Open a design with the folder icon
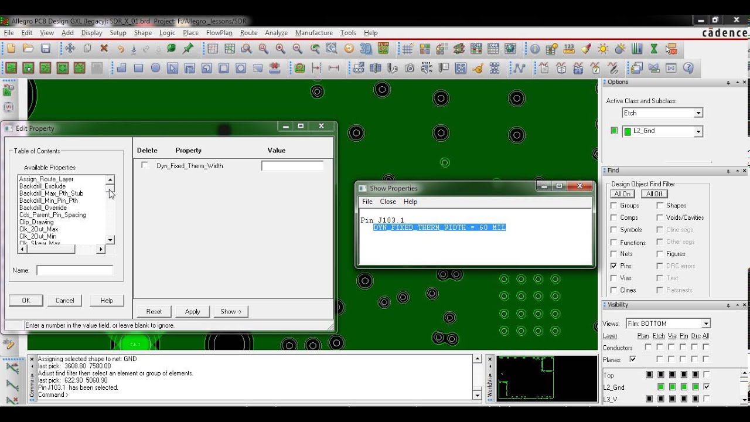This screenshot has height=422, width=750. point(28,49)
